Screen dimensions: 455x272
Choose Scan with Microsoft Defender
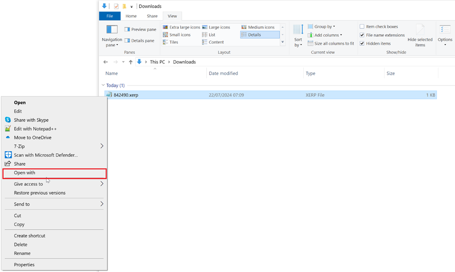click(45, 155)
